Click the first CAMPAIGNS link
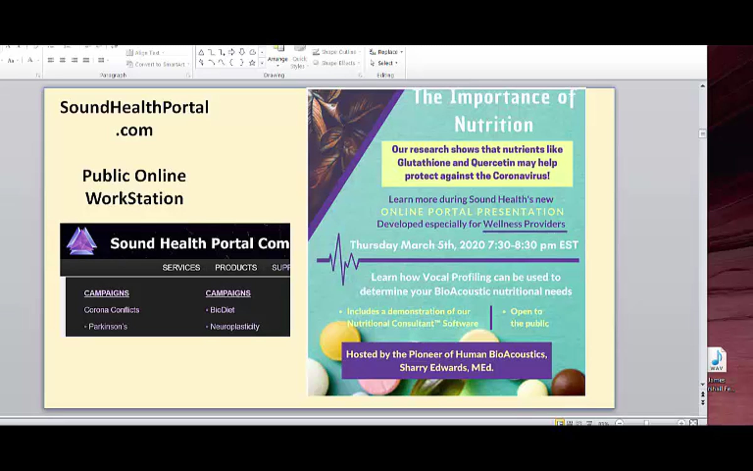Screen dimensions: 753x471 [x=106, y=293]
